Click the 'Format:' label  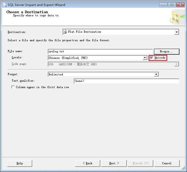click(13, 74)
